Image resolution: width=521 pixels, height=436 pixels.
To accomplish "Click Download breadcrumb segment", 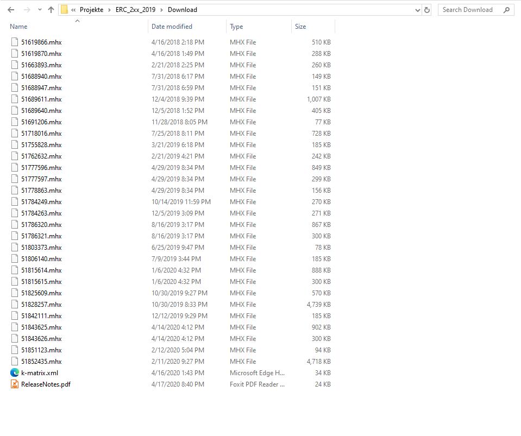I will click(x=182, y=10).
